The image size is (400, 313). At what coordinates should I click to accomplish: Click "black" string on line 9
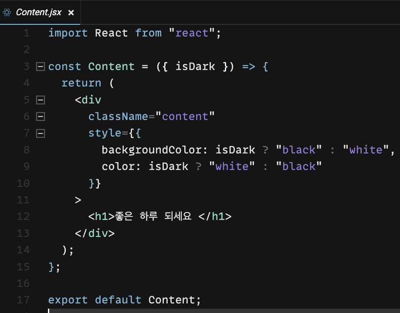pos(299,166)
